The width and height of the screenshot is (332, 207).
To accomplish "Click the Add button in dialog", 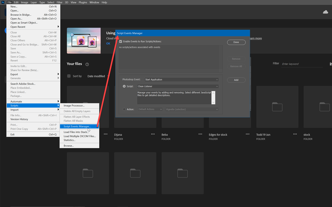I will pyautogui.click(x=236, y=80).
